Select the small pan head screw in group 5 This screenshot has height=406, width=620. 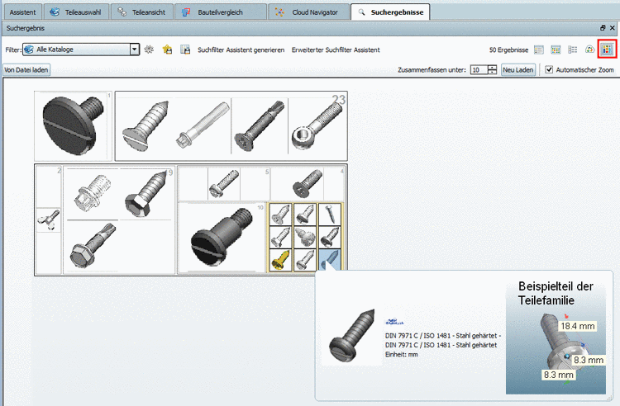[223, 184]
